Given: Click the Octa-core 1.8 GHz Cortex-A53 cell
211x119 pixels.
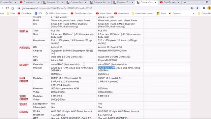Looking at the screenshot, I should click(67, 57).
